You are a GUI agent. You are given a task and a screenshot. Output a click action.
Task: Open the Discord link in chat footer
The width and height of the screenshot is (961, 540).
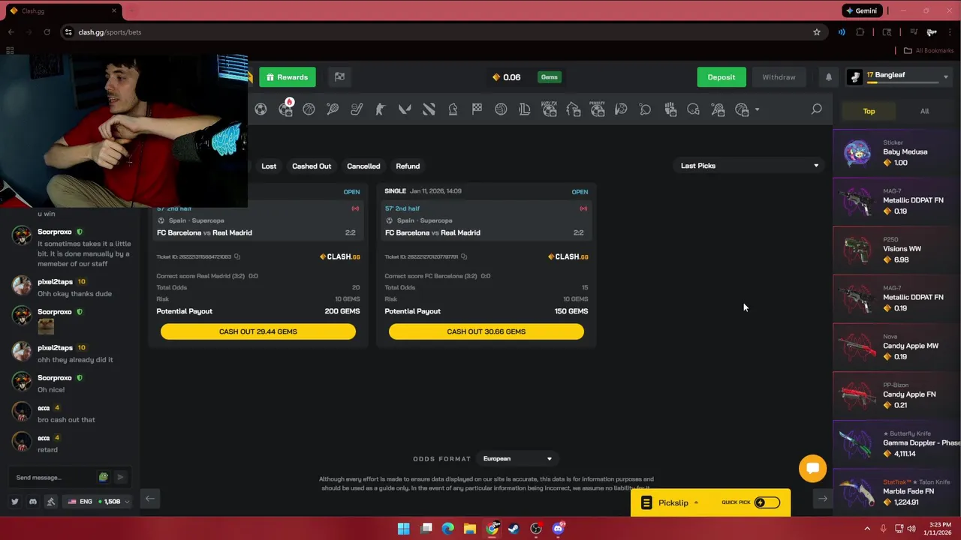pyautogui.click(x=32, y=501)
